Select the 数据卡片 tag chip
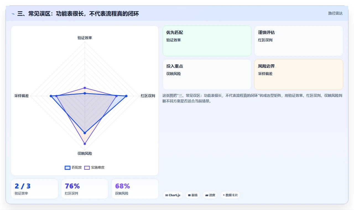Image resolution: width=354 pixels, height=210 pixels. (x=230, y=195)
